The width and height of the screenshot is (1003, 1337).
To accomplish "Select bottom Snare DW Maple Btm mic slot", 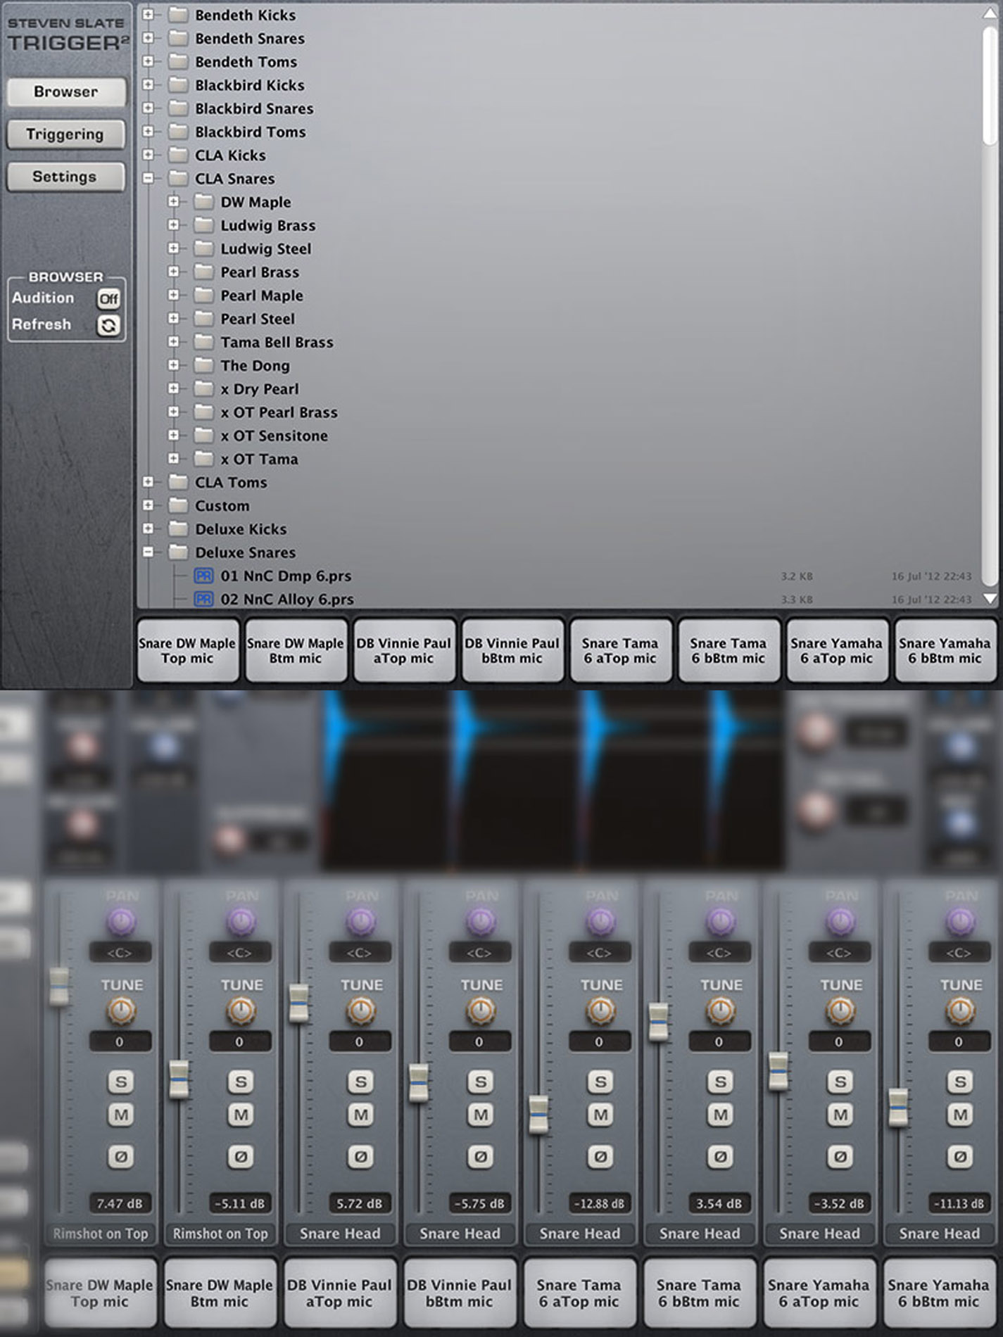I will (219, 1293).
